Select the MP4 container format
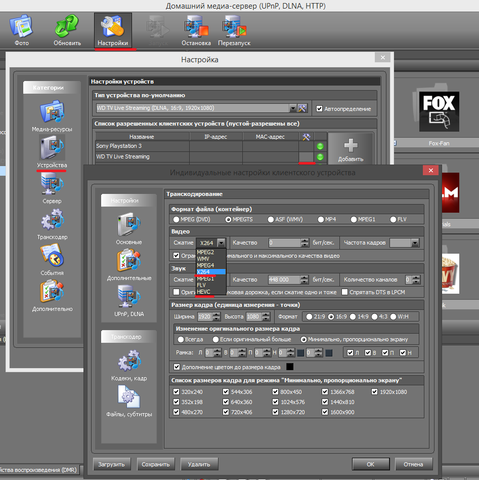Screen dimensions: 479x480 (x=321, y=220)
